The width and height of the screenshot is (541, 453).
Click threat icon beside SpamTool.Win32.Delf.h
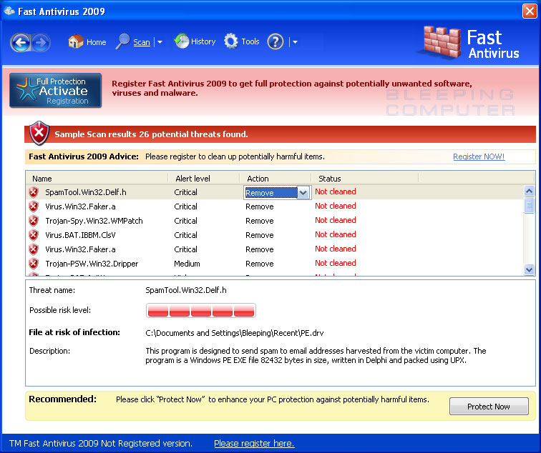coord(34,192)
